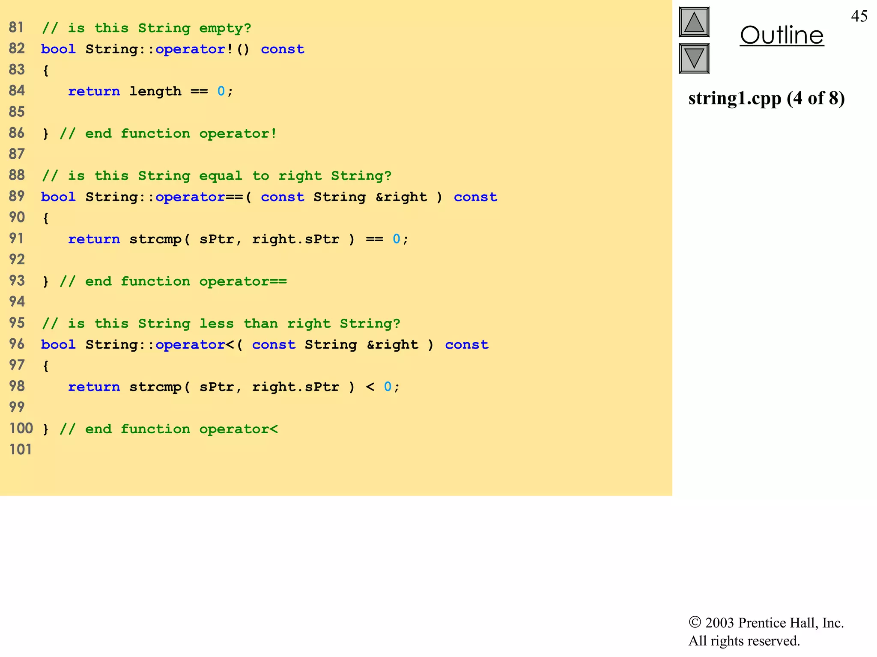Click slide number 45
The width and height of the screenshot is (877, 657).
(x=859, y=16)
